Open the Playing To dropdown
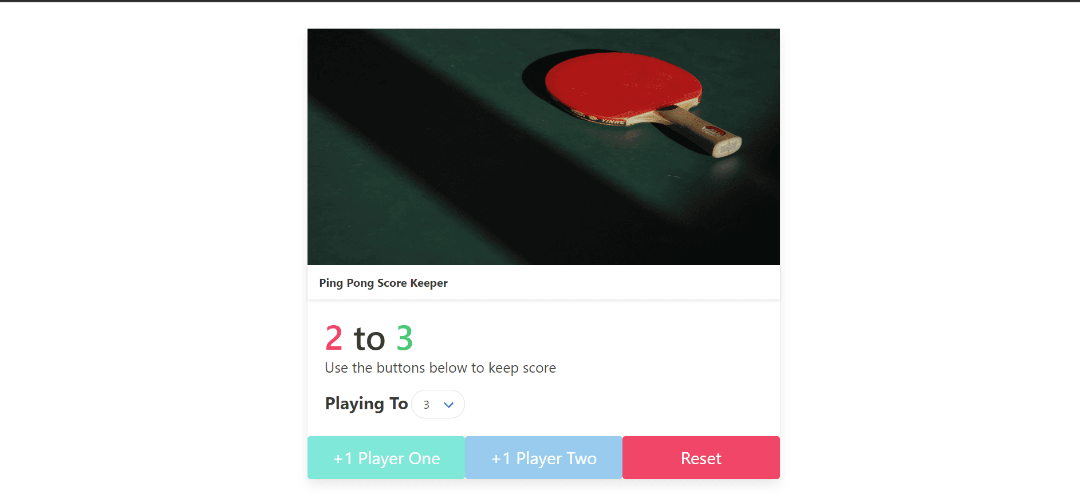This screenshot has height=502, width=1080. click(438, 404)
